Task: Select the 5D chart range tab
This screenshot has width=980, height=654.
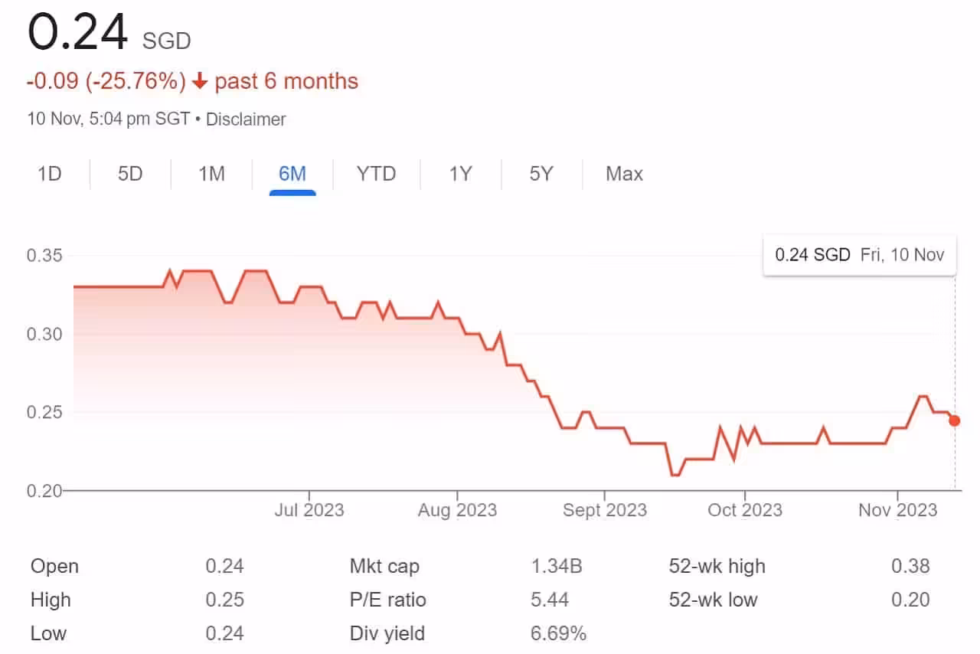Action: pyautogui.click(x=130, y=174)
